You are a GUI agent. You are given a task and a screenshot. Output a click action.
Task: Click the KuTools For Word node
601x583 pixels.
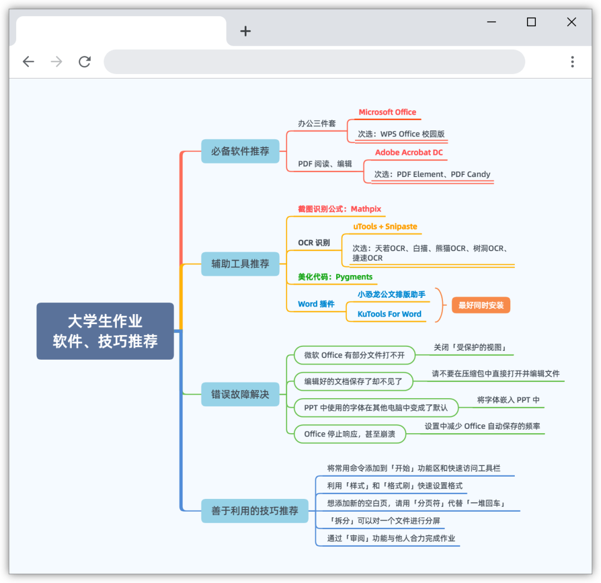(389, 314)
